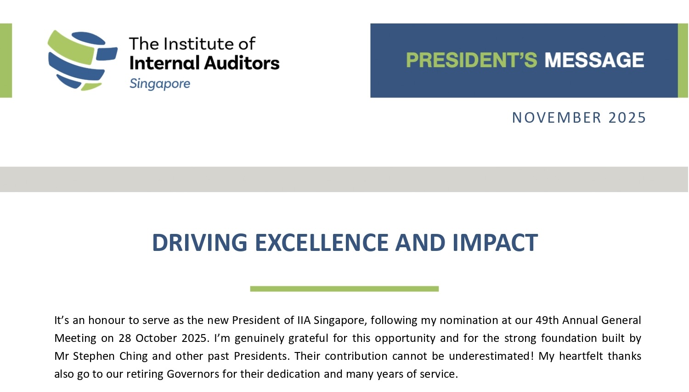Click the bold "Internal Auditors" logo text
The width and height of the screenshot is (689, 392).
tap(204, 63)
